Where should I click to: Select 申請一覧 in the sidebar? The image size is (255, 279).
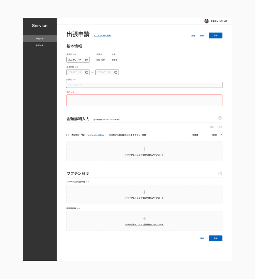(40, 39)
